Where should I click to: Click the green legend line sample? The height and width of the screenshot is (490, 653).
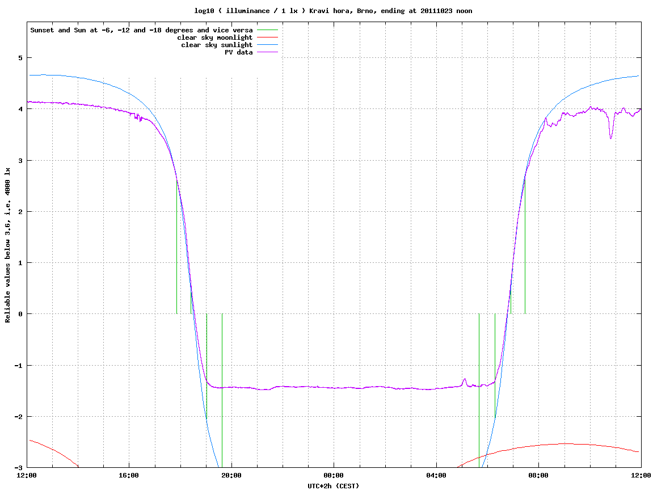point(267,30)
